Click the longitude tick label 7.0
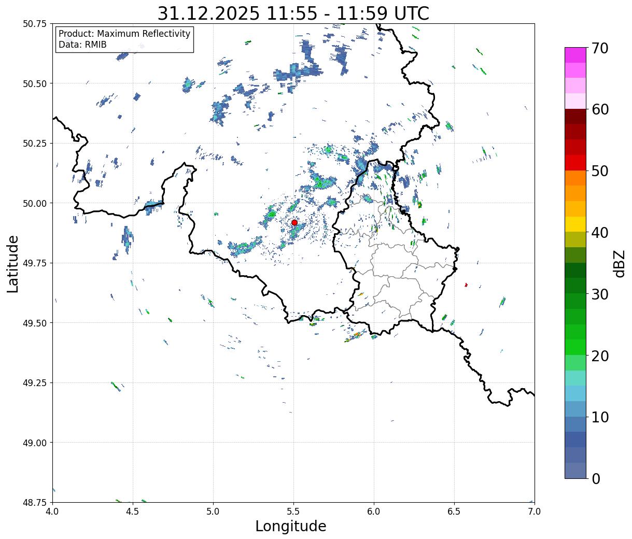632x539 pixels. 535,511
